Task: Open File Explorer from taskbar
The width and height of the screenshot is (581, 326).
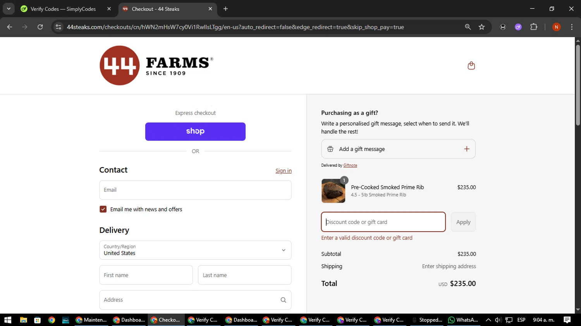Action: [x=23, y=320]
